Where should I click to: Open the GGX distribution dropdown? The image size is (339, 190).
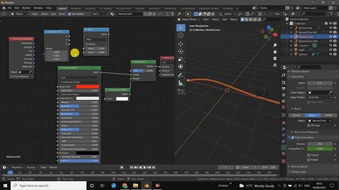click(x=79, y=78)
